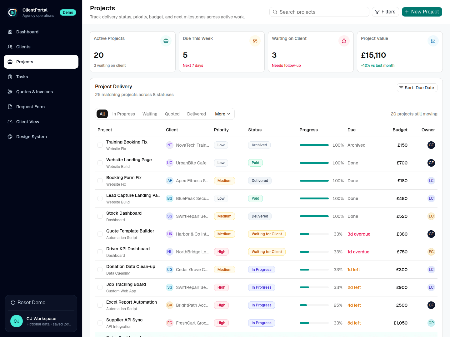Expand the More status dropdown

223,114
